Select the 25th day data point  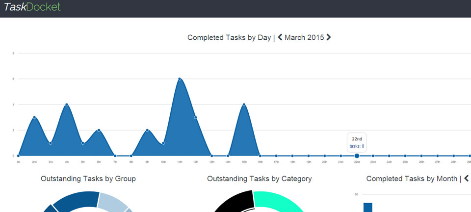tap(405, 156)
